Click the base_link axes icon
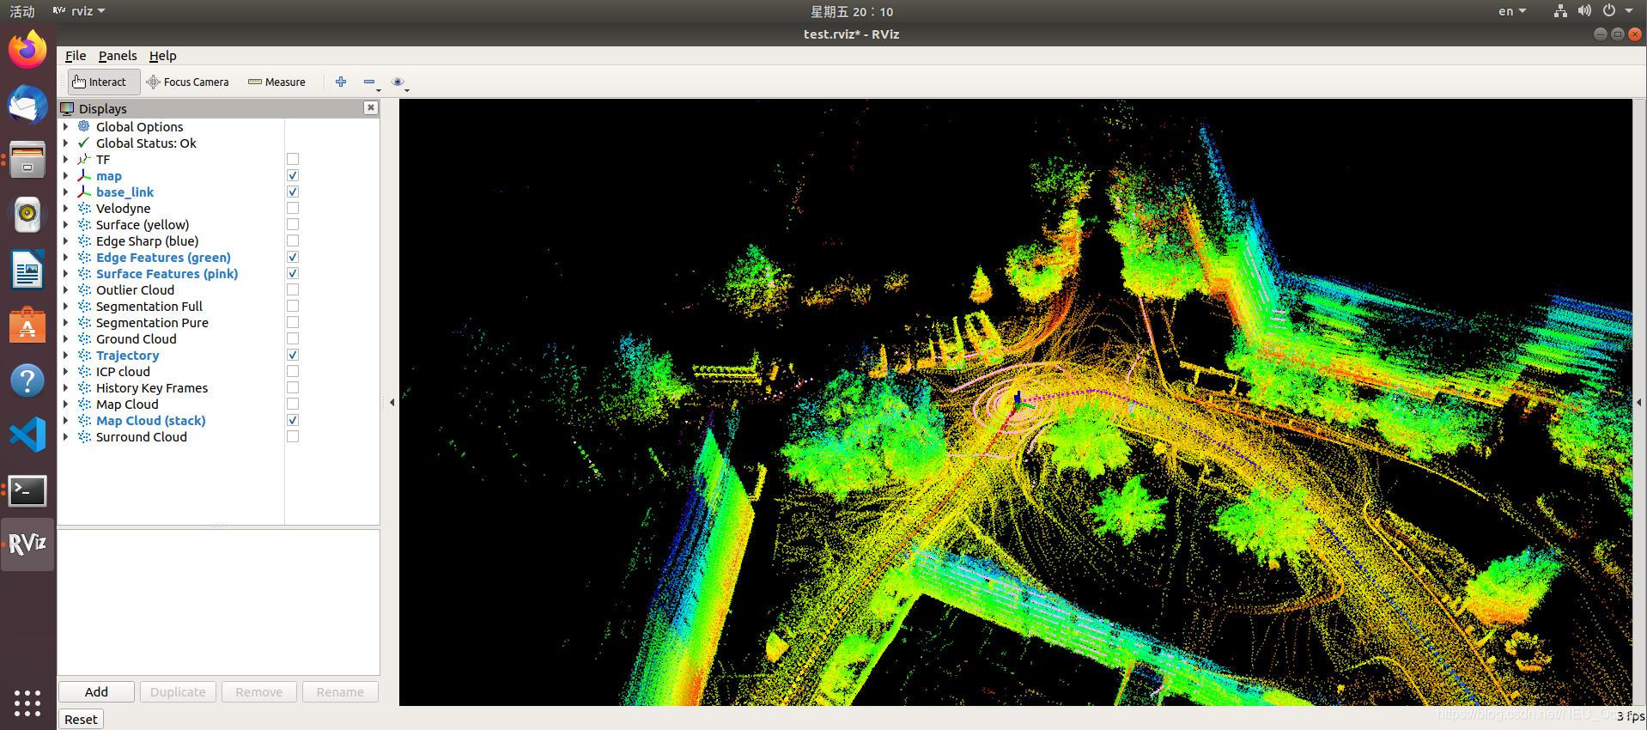 pyautogui.click(x=83, y=192)
